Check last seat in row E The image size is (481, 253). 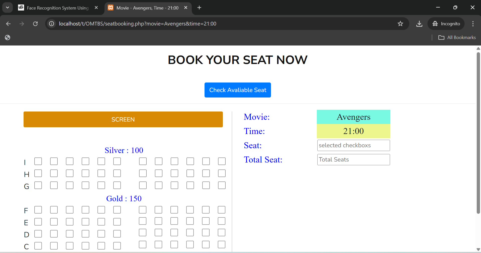pyautogui.click(x=222, y=221)
